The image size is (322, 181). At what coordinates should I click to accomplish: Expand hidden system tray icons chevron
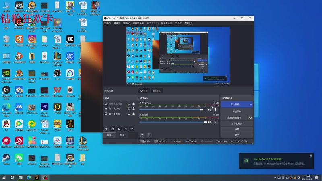click(x=275, y=178)
